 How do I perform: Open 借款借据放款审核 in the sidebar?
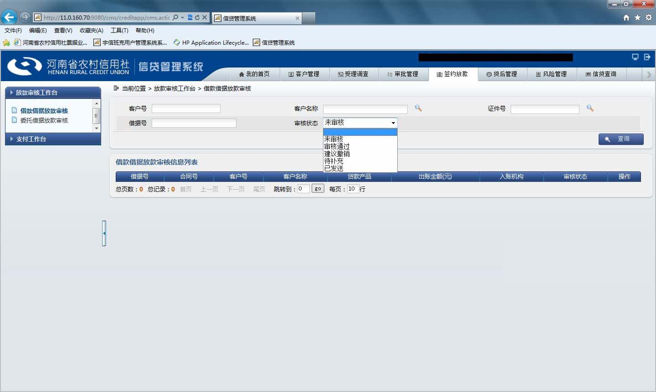(x=44, y=111)
